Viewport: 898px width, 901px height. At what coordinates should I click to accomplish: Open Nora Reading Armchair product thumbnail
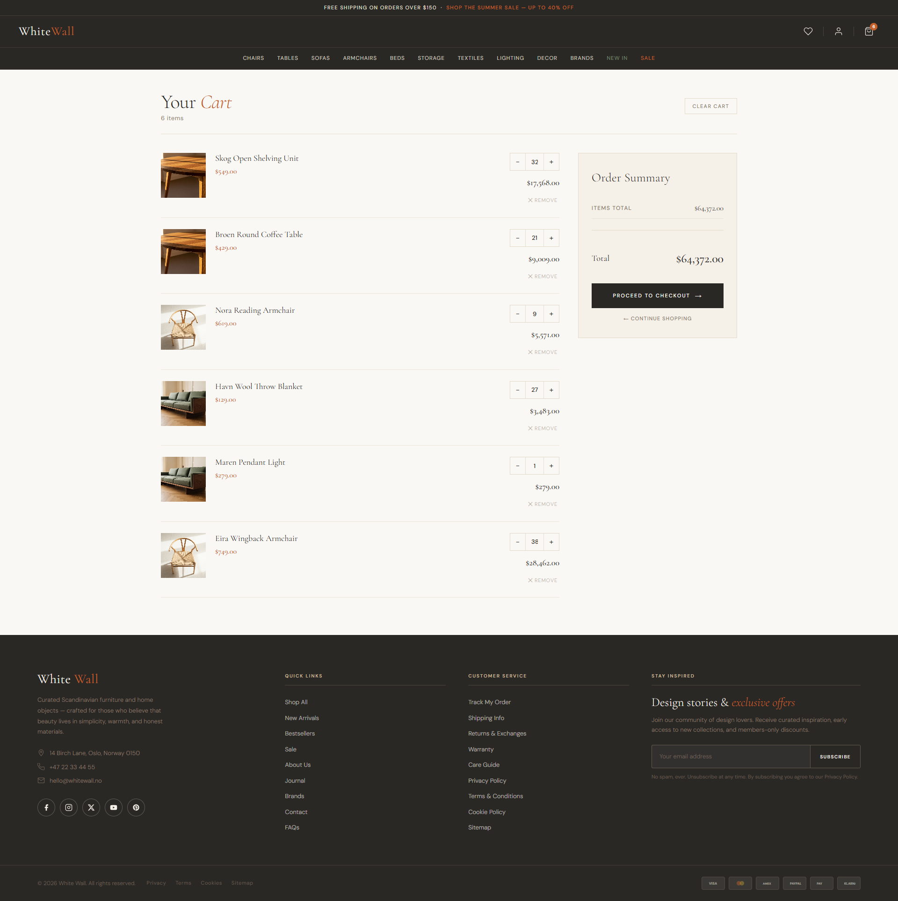183,327
